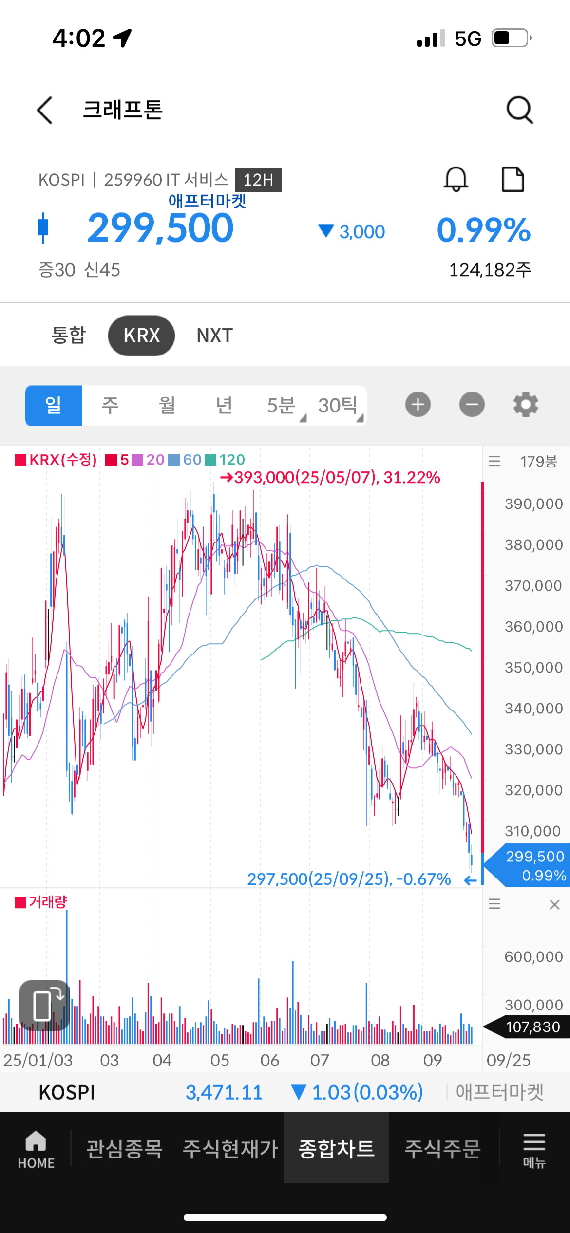
Task: Tap the 20-day moving average swatch
Action: tap(138, 460)
